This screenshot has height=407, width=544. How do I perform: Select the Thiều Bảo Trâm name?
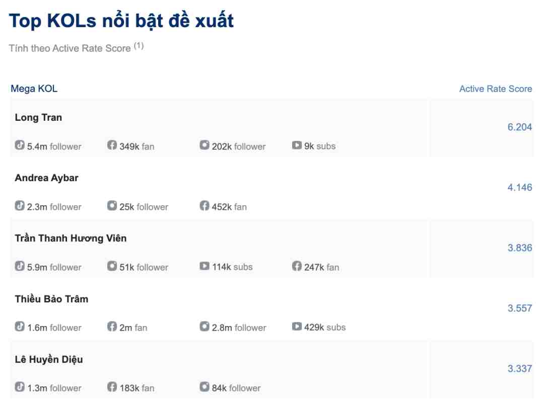51,298
